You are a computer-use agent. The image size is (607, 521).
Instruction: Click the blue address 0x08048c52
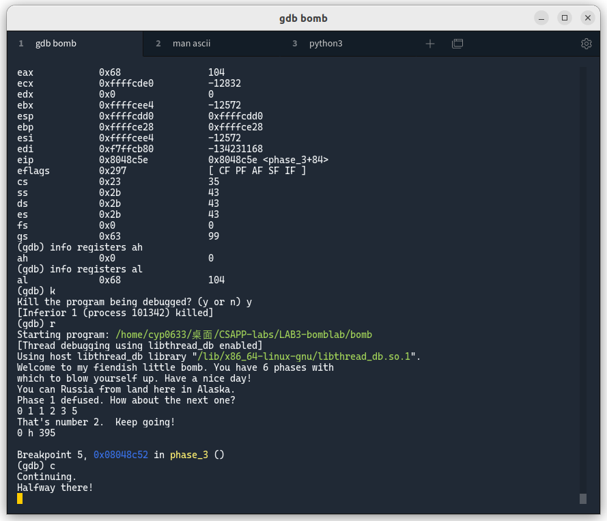click(121, 455)
